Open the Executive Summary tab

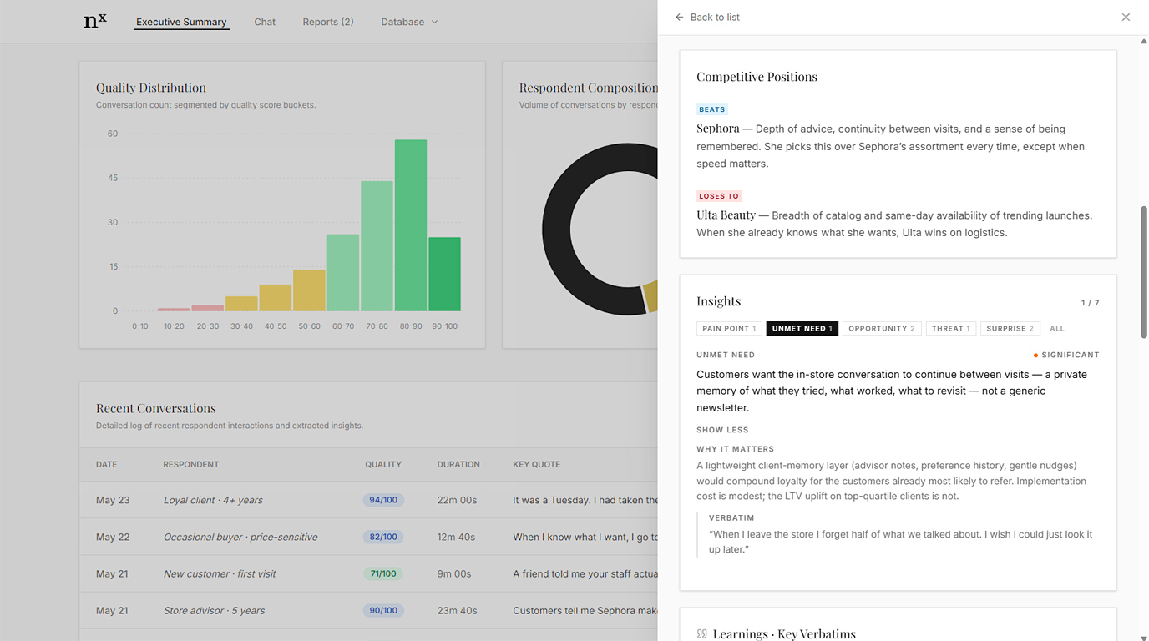tap(181, 22)
